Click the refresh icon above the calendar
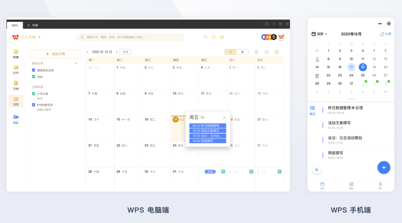The image size is (402, 223). click(267, 52)
